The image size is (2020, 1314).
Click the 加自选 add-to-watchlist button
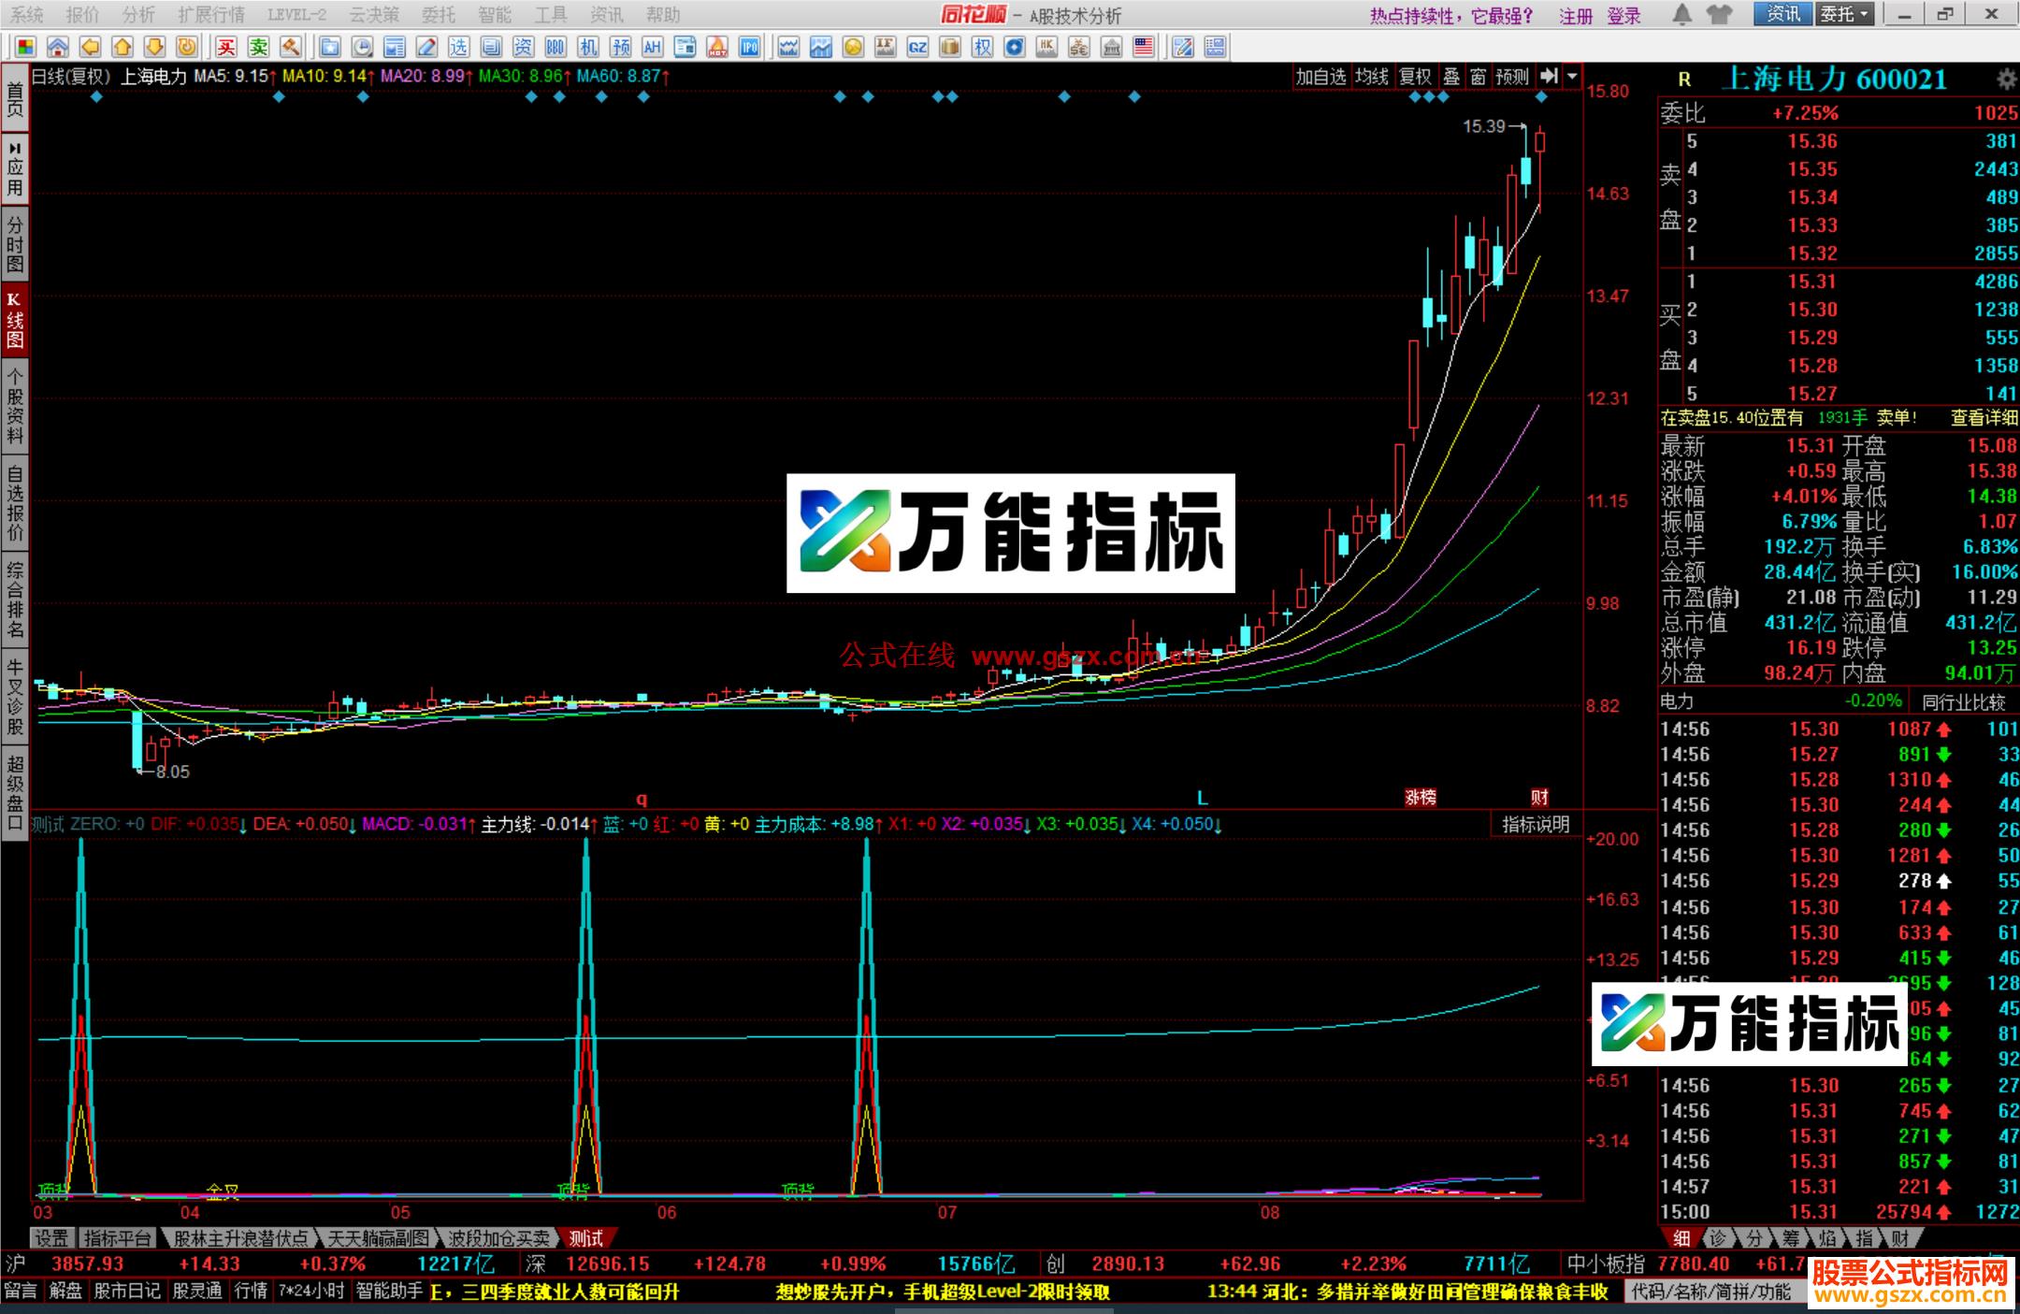[x=1321, y=79]
